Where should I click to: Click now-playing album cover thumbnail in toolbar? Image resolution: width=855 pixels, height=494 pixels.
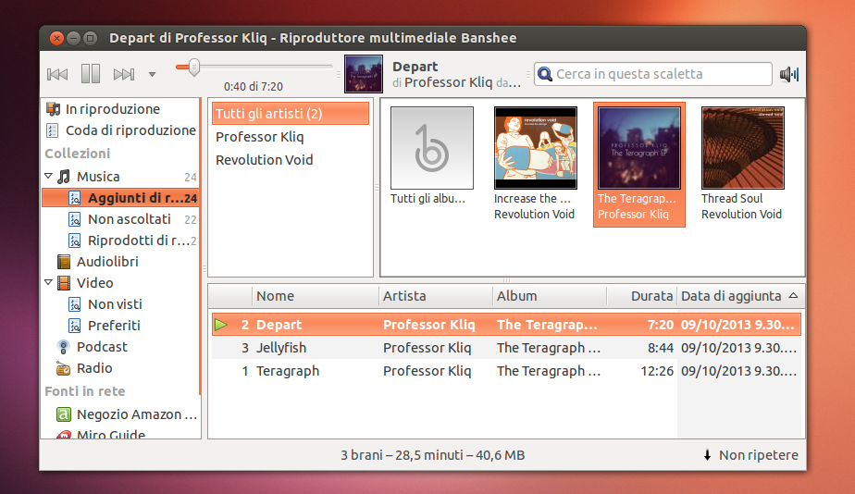[x=364, y=74]
